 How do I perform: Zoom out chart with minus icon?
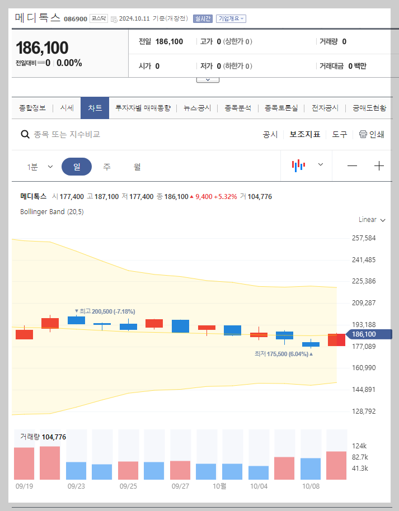tap(352, 166)
